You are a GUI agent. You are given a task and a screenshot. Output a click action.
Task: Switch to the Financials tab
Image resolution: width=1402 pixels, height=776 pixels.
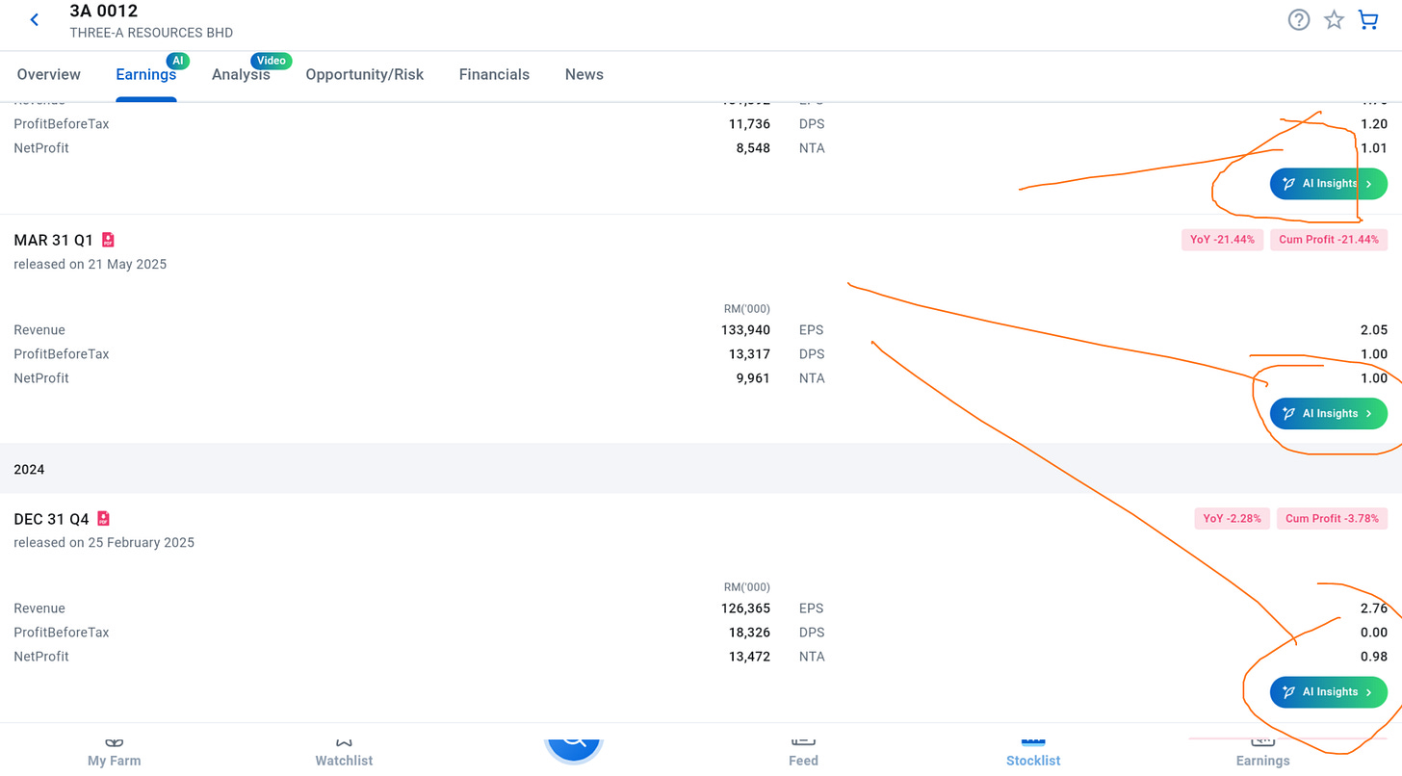pos(494,74)
